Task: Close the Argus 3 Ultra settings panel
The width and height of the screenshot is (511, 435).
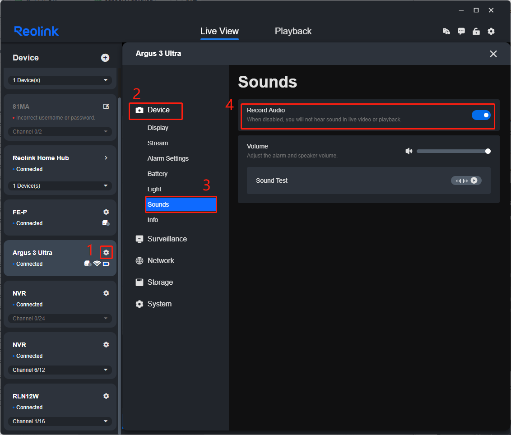Action: pyautogui.click(x=493, y=54)
